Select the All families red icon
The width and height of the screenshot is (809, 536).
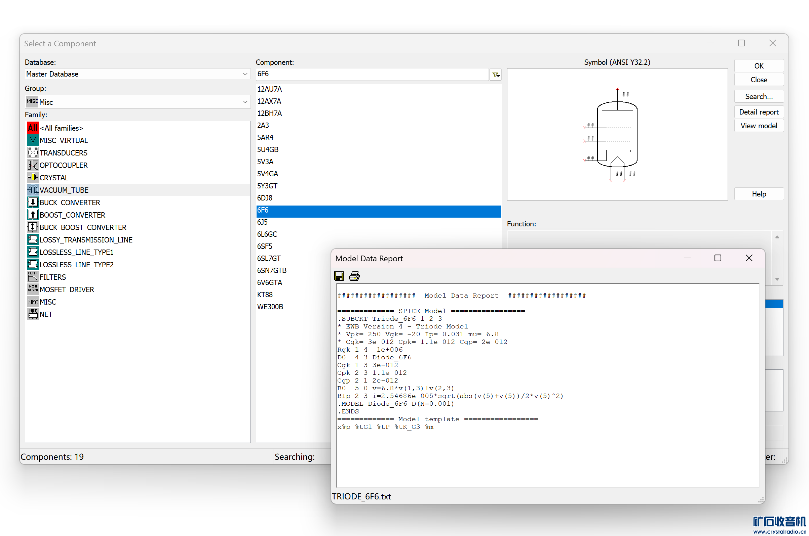33,128
